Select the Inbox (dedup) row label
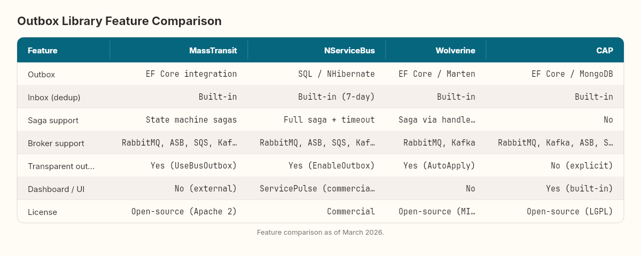Viewport: 641px width, 256px height. click(53, 97)
